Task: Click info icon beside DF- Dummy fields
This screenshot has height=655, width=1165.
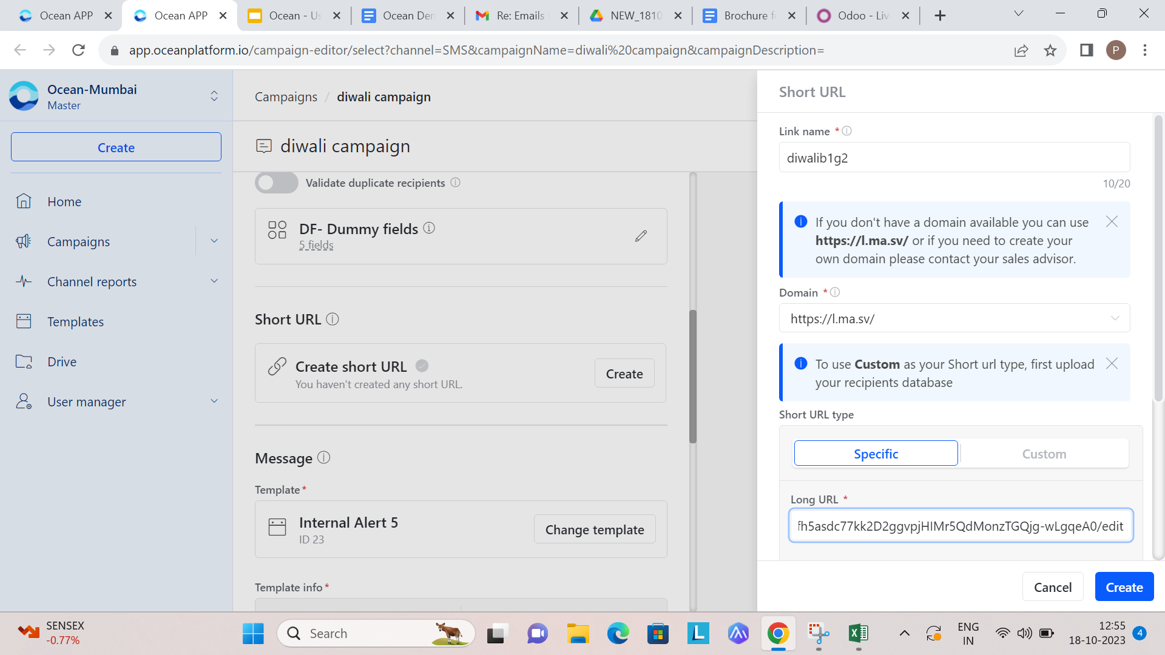Action: [x=429, y=228]
